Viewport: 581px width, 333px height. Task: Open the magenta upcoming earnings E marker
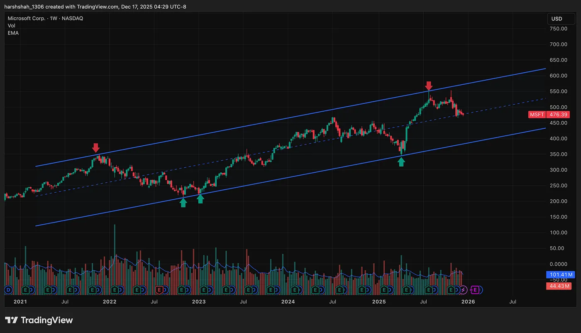tap(475, 289)
